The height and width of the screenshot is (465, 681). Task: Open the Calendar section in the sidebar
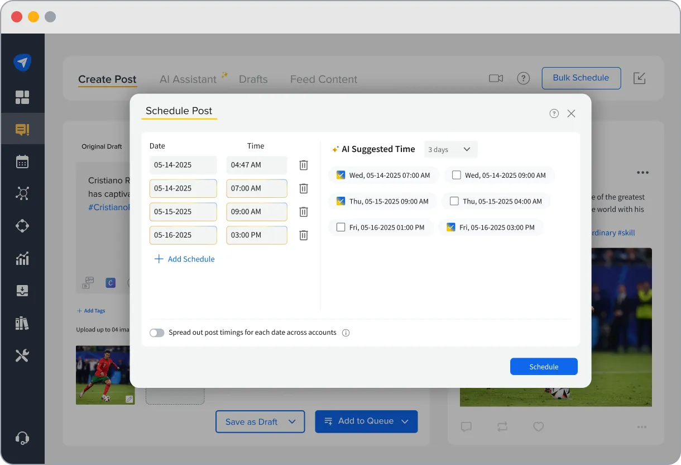23,162
